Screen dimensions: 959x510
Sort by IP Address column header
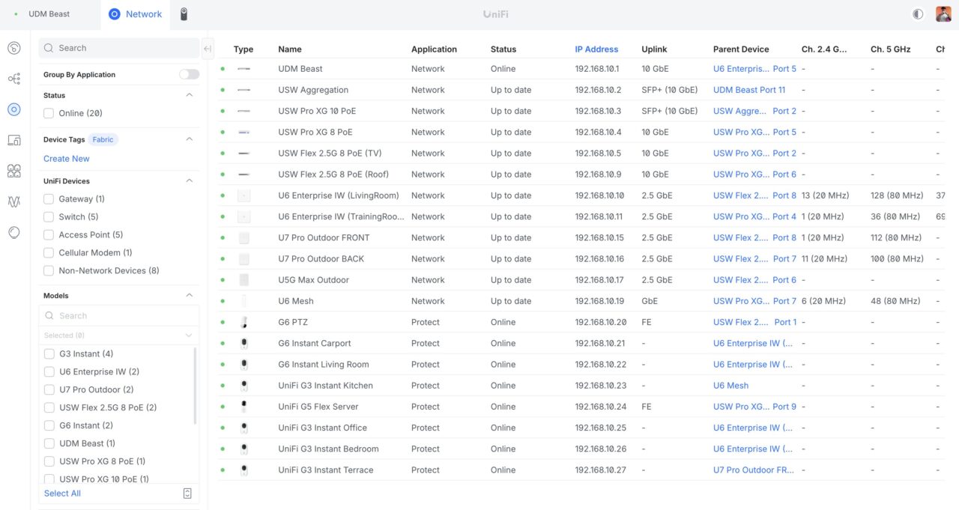596,49
